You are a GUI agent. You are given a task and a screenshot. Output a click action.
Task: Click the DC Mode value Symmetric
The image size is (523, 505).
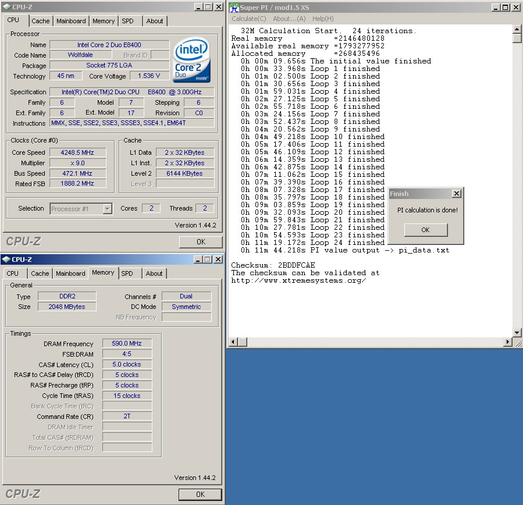pyautogui.click(x=186, y=307)
